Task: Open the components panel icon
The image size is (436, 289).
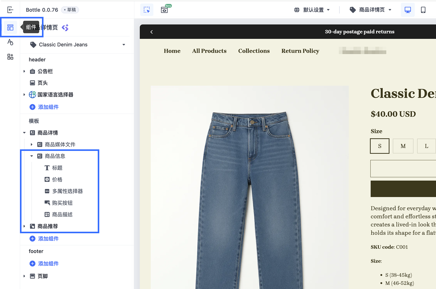Action: [x=10, y=27]
